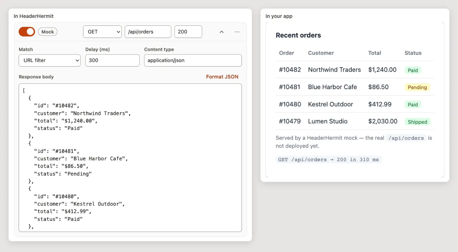This screenshot has height=252, width=458.
Task: Click the $86.50 total in table
Action: [x=378, y=87]
